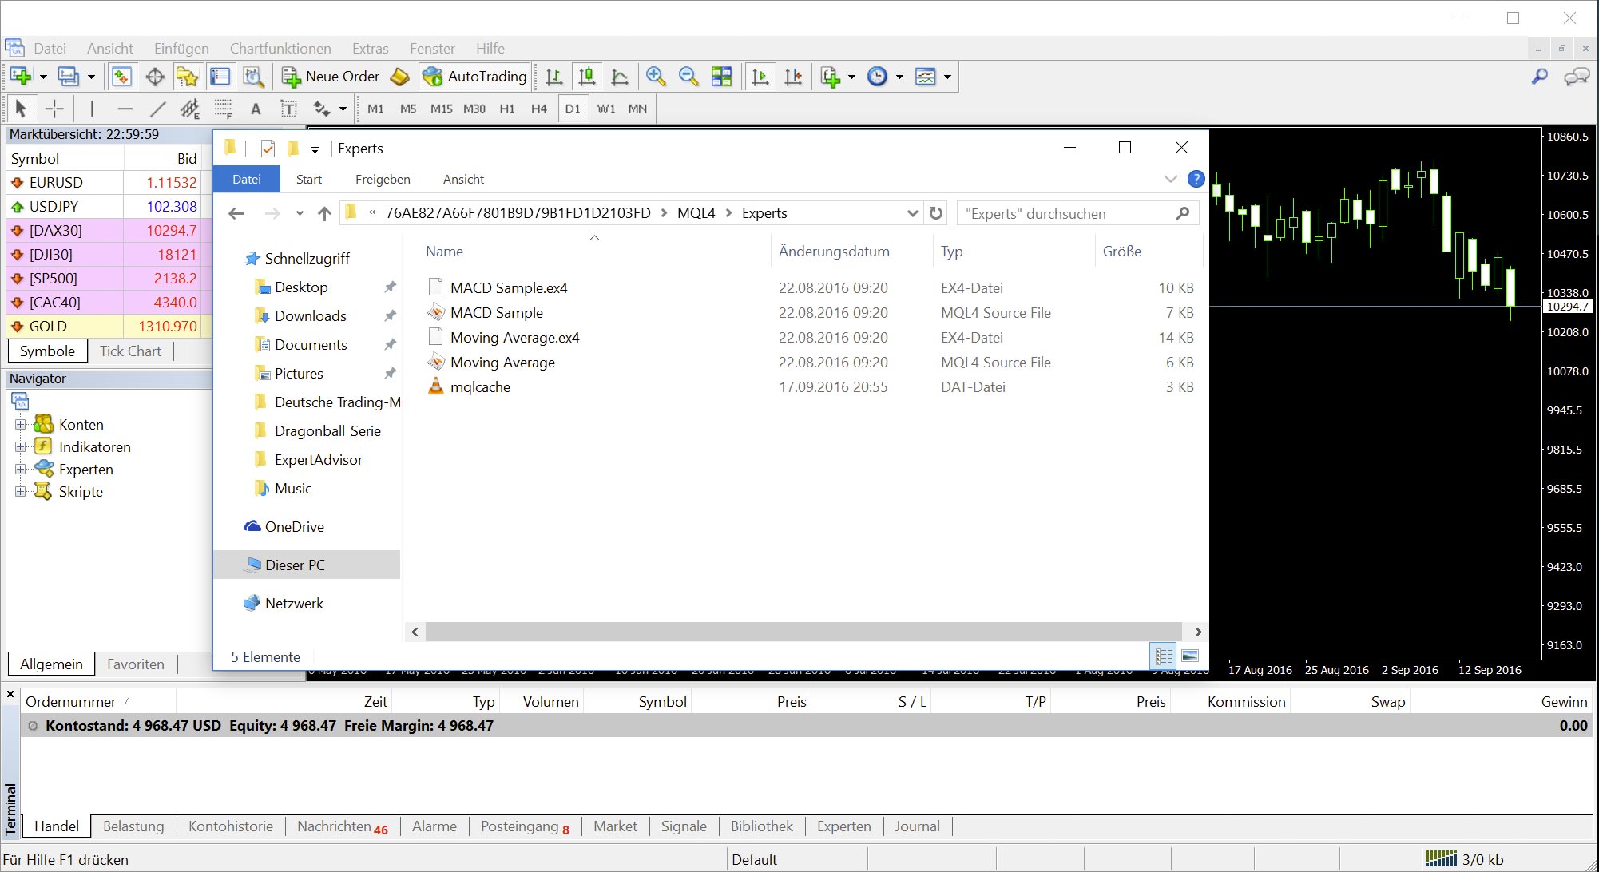
Task: Toggle AutoTrading on or off
Action: pos(475,77)
